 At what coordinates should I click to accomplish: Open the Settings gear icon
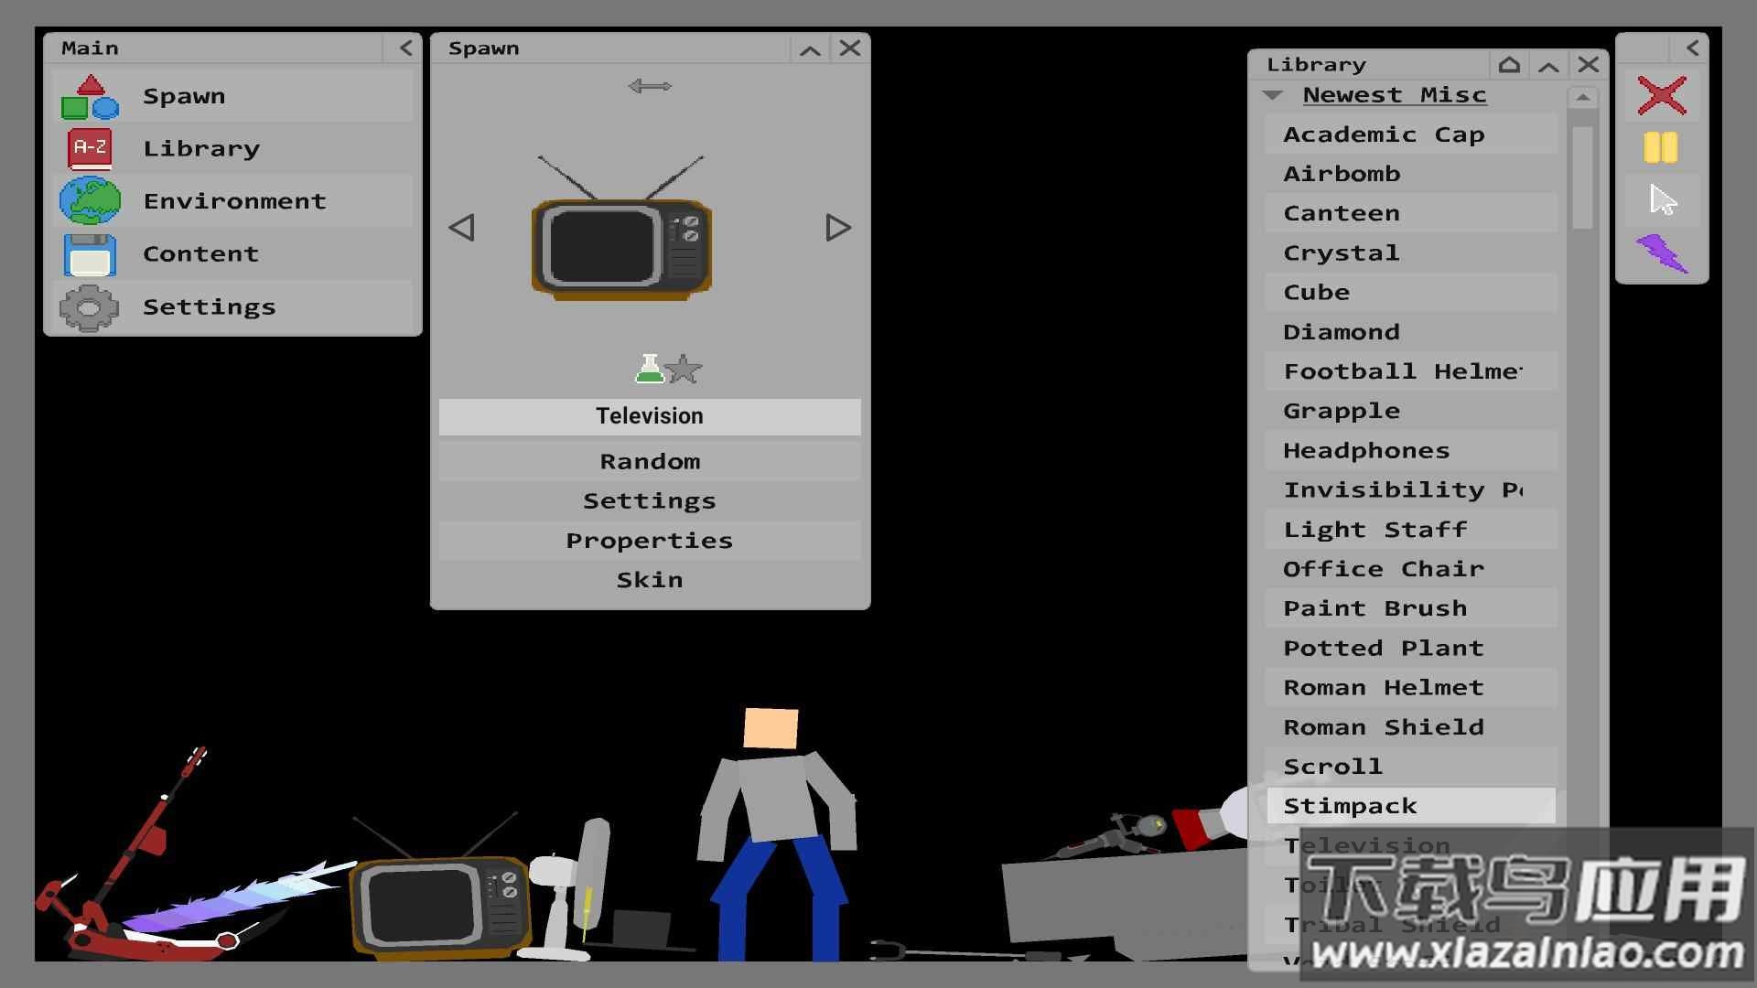coord(90,307)
